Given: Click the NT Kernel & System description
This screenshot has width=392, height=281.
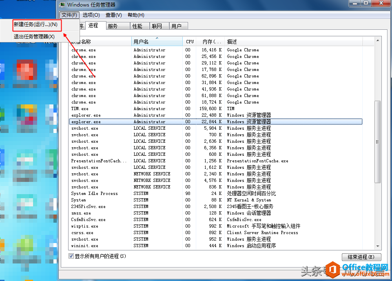Looking at the screenshot, I should tap(249, 200).
